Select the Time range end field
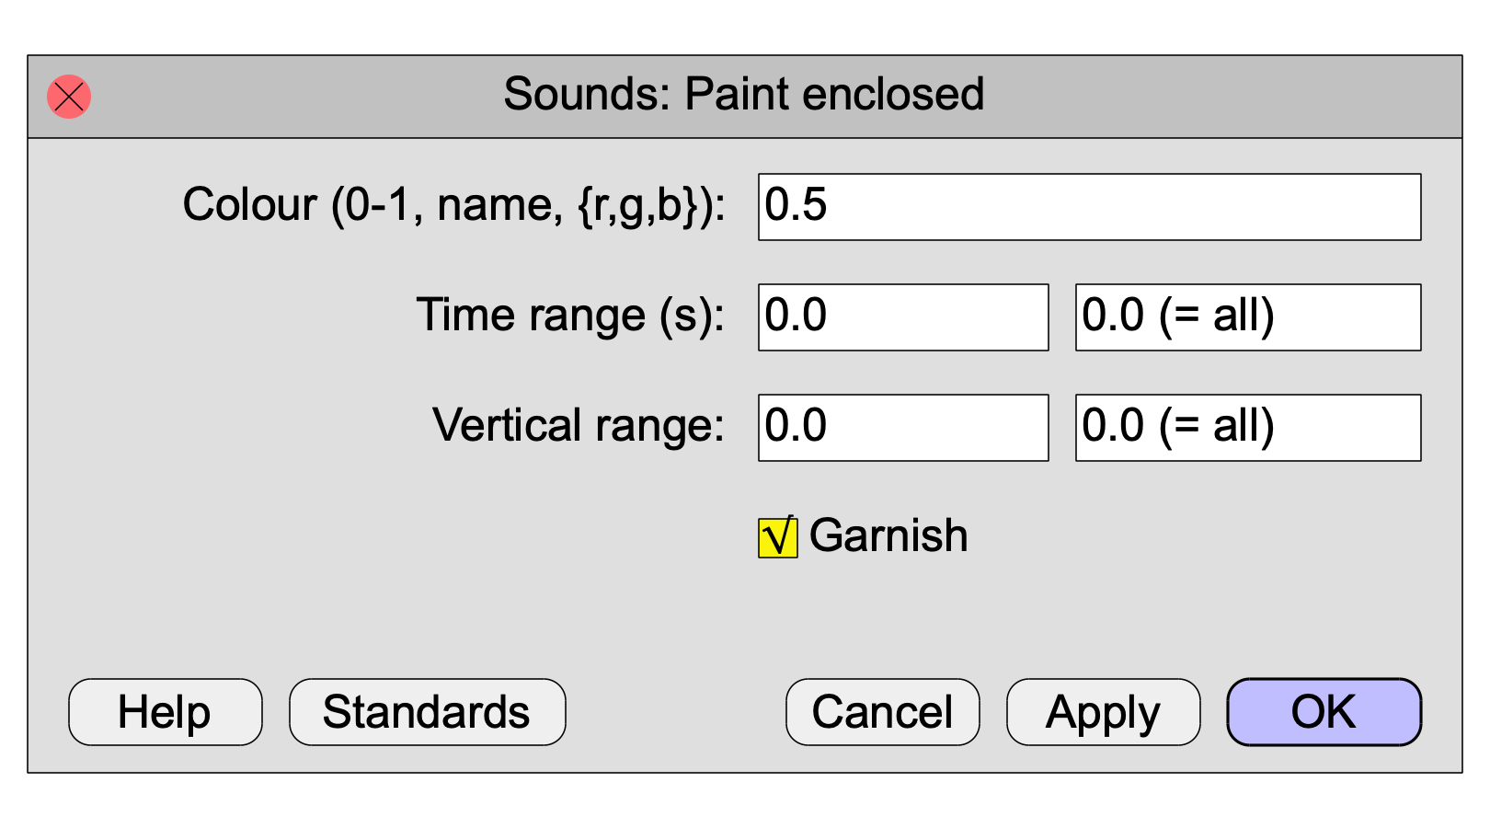This screenshot has height=828, width=1490. 1248,317
